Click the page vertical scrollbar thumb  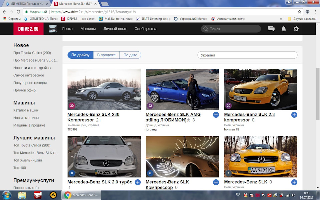pyautogui.click(x=318, y=94)
